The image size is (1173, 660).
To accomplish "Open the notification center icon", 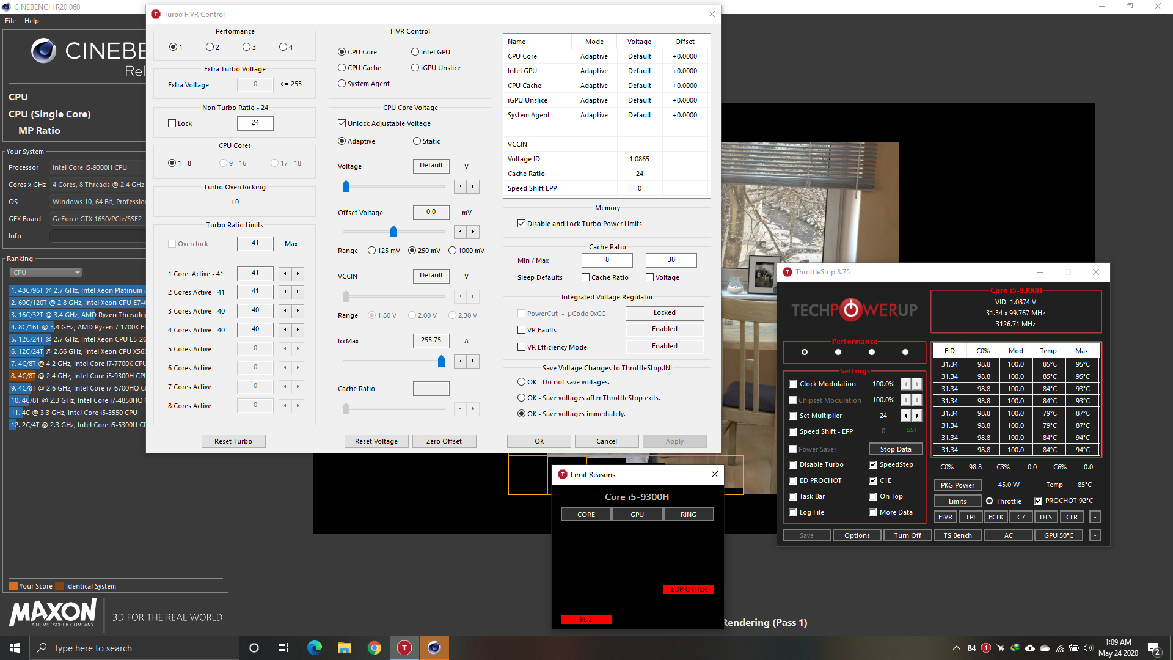I will click(1153, 648).
